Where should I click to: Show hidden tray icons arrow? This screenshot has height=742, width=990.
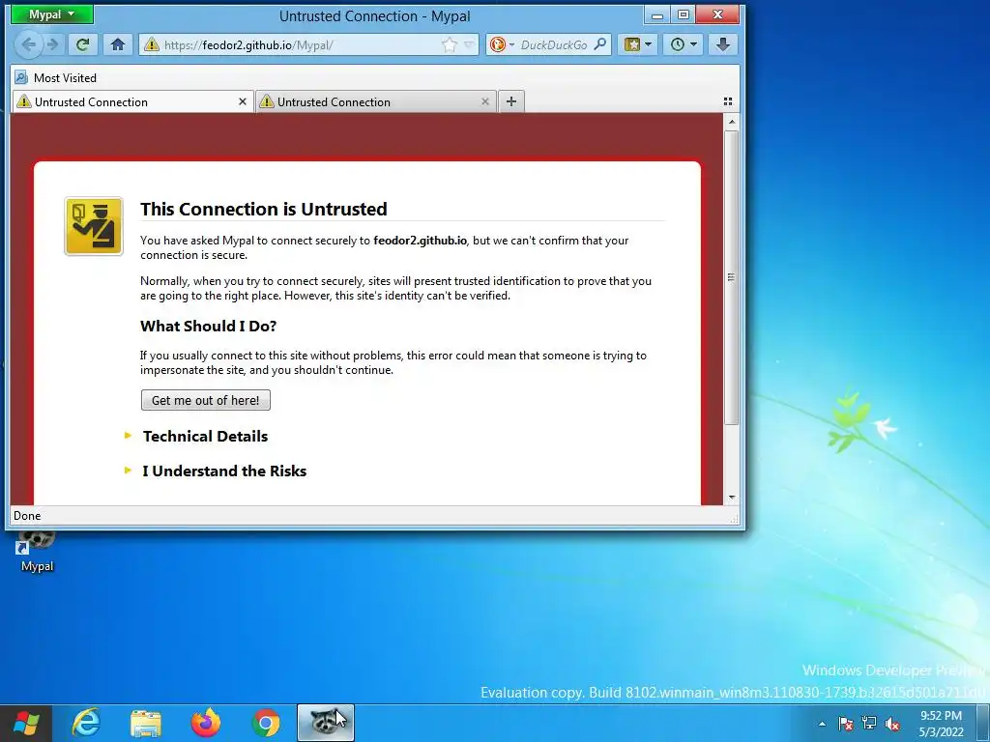[x=822, y=724]
